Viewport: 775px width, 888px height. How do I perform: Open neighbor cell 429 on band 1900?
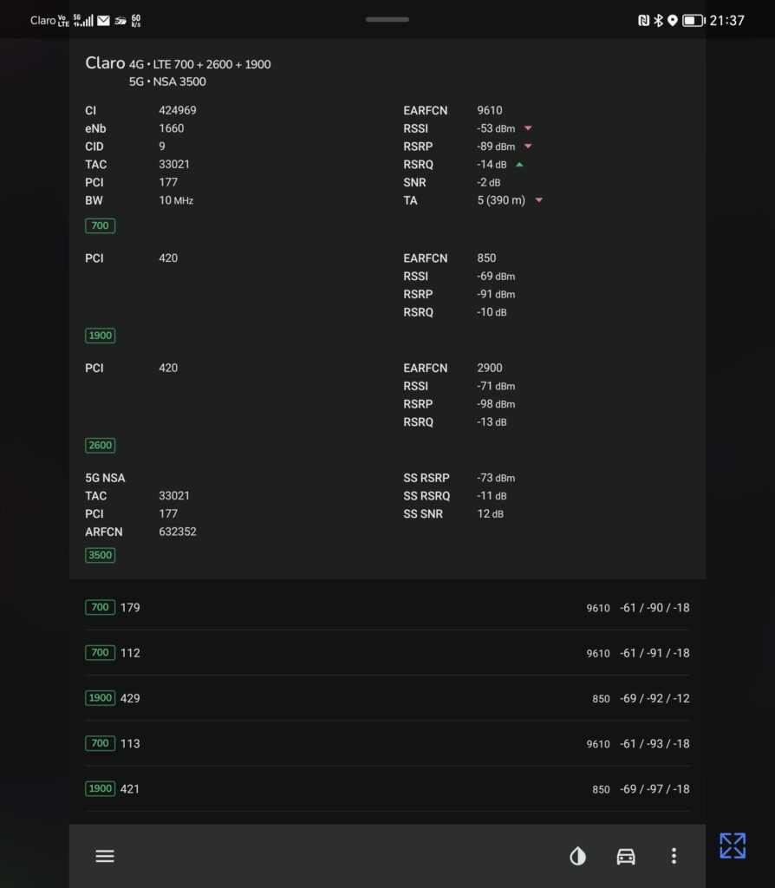[x=387, y=698]
